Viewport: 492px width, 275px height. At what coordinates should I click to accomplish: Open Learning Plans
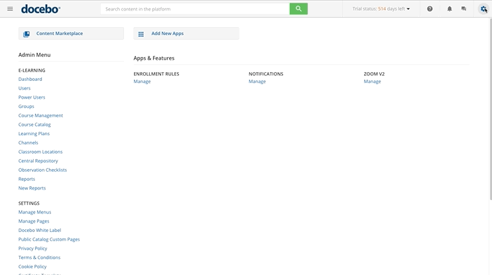34,133
